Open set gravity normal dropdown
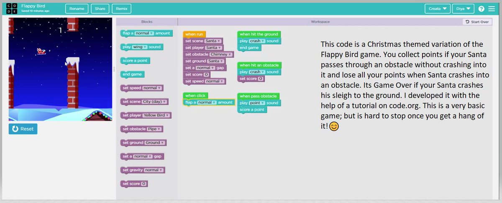This screenshot has height=203, width=502. pos(154,170)
